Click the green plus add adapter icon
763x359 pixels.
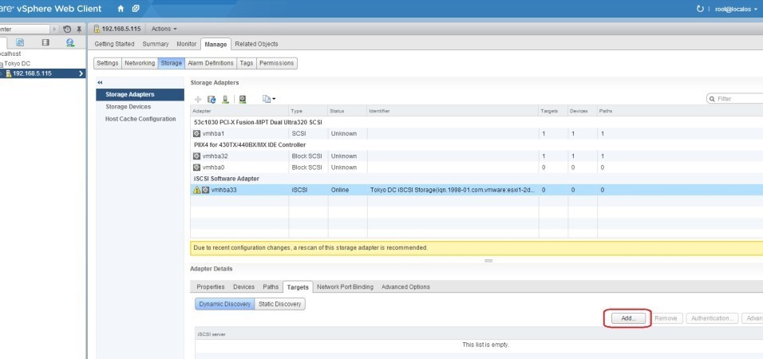tap(198, 99)
